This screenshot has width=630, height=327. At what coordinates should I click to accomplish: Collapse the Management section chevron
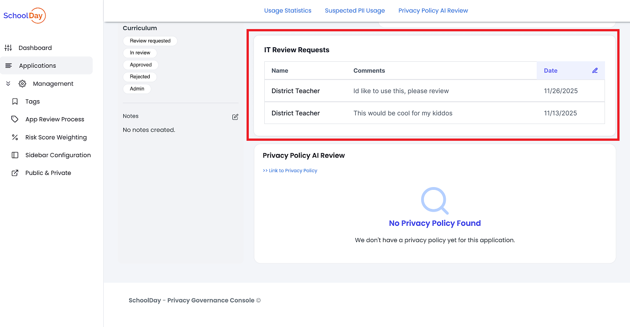tap(8, 84)
